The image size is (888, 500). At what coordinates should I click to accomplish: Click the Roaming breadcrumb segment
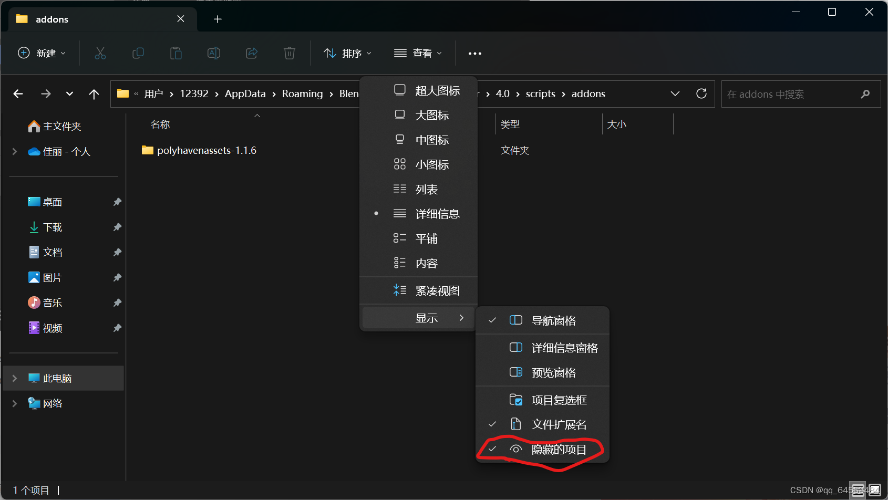303,93
